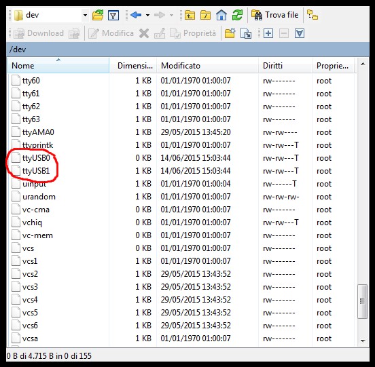This screenshot has width=375, height=367.
Task: Select the ttyAMA0 file
Action: (38, 132)
